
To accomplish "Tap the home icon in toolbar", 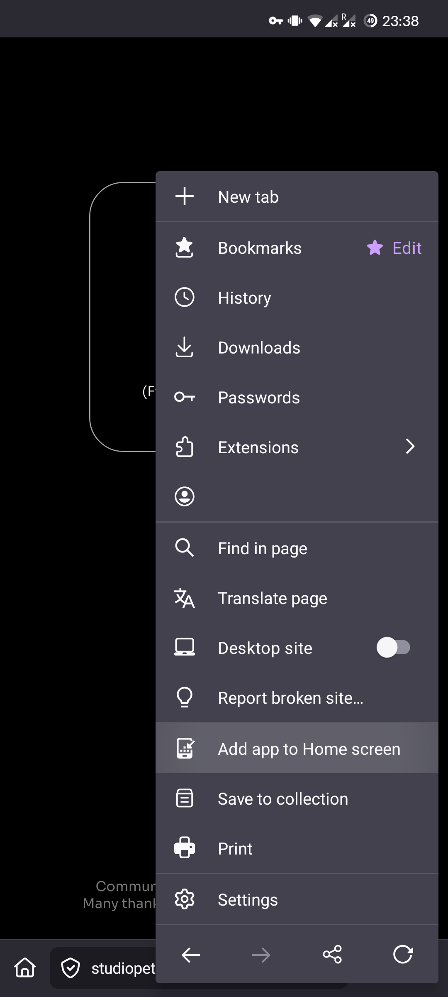I will (x=25, y=968).
